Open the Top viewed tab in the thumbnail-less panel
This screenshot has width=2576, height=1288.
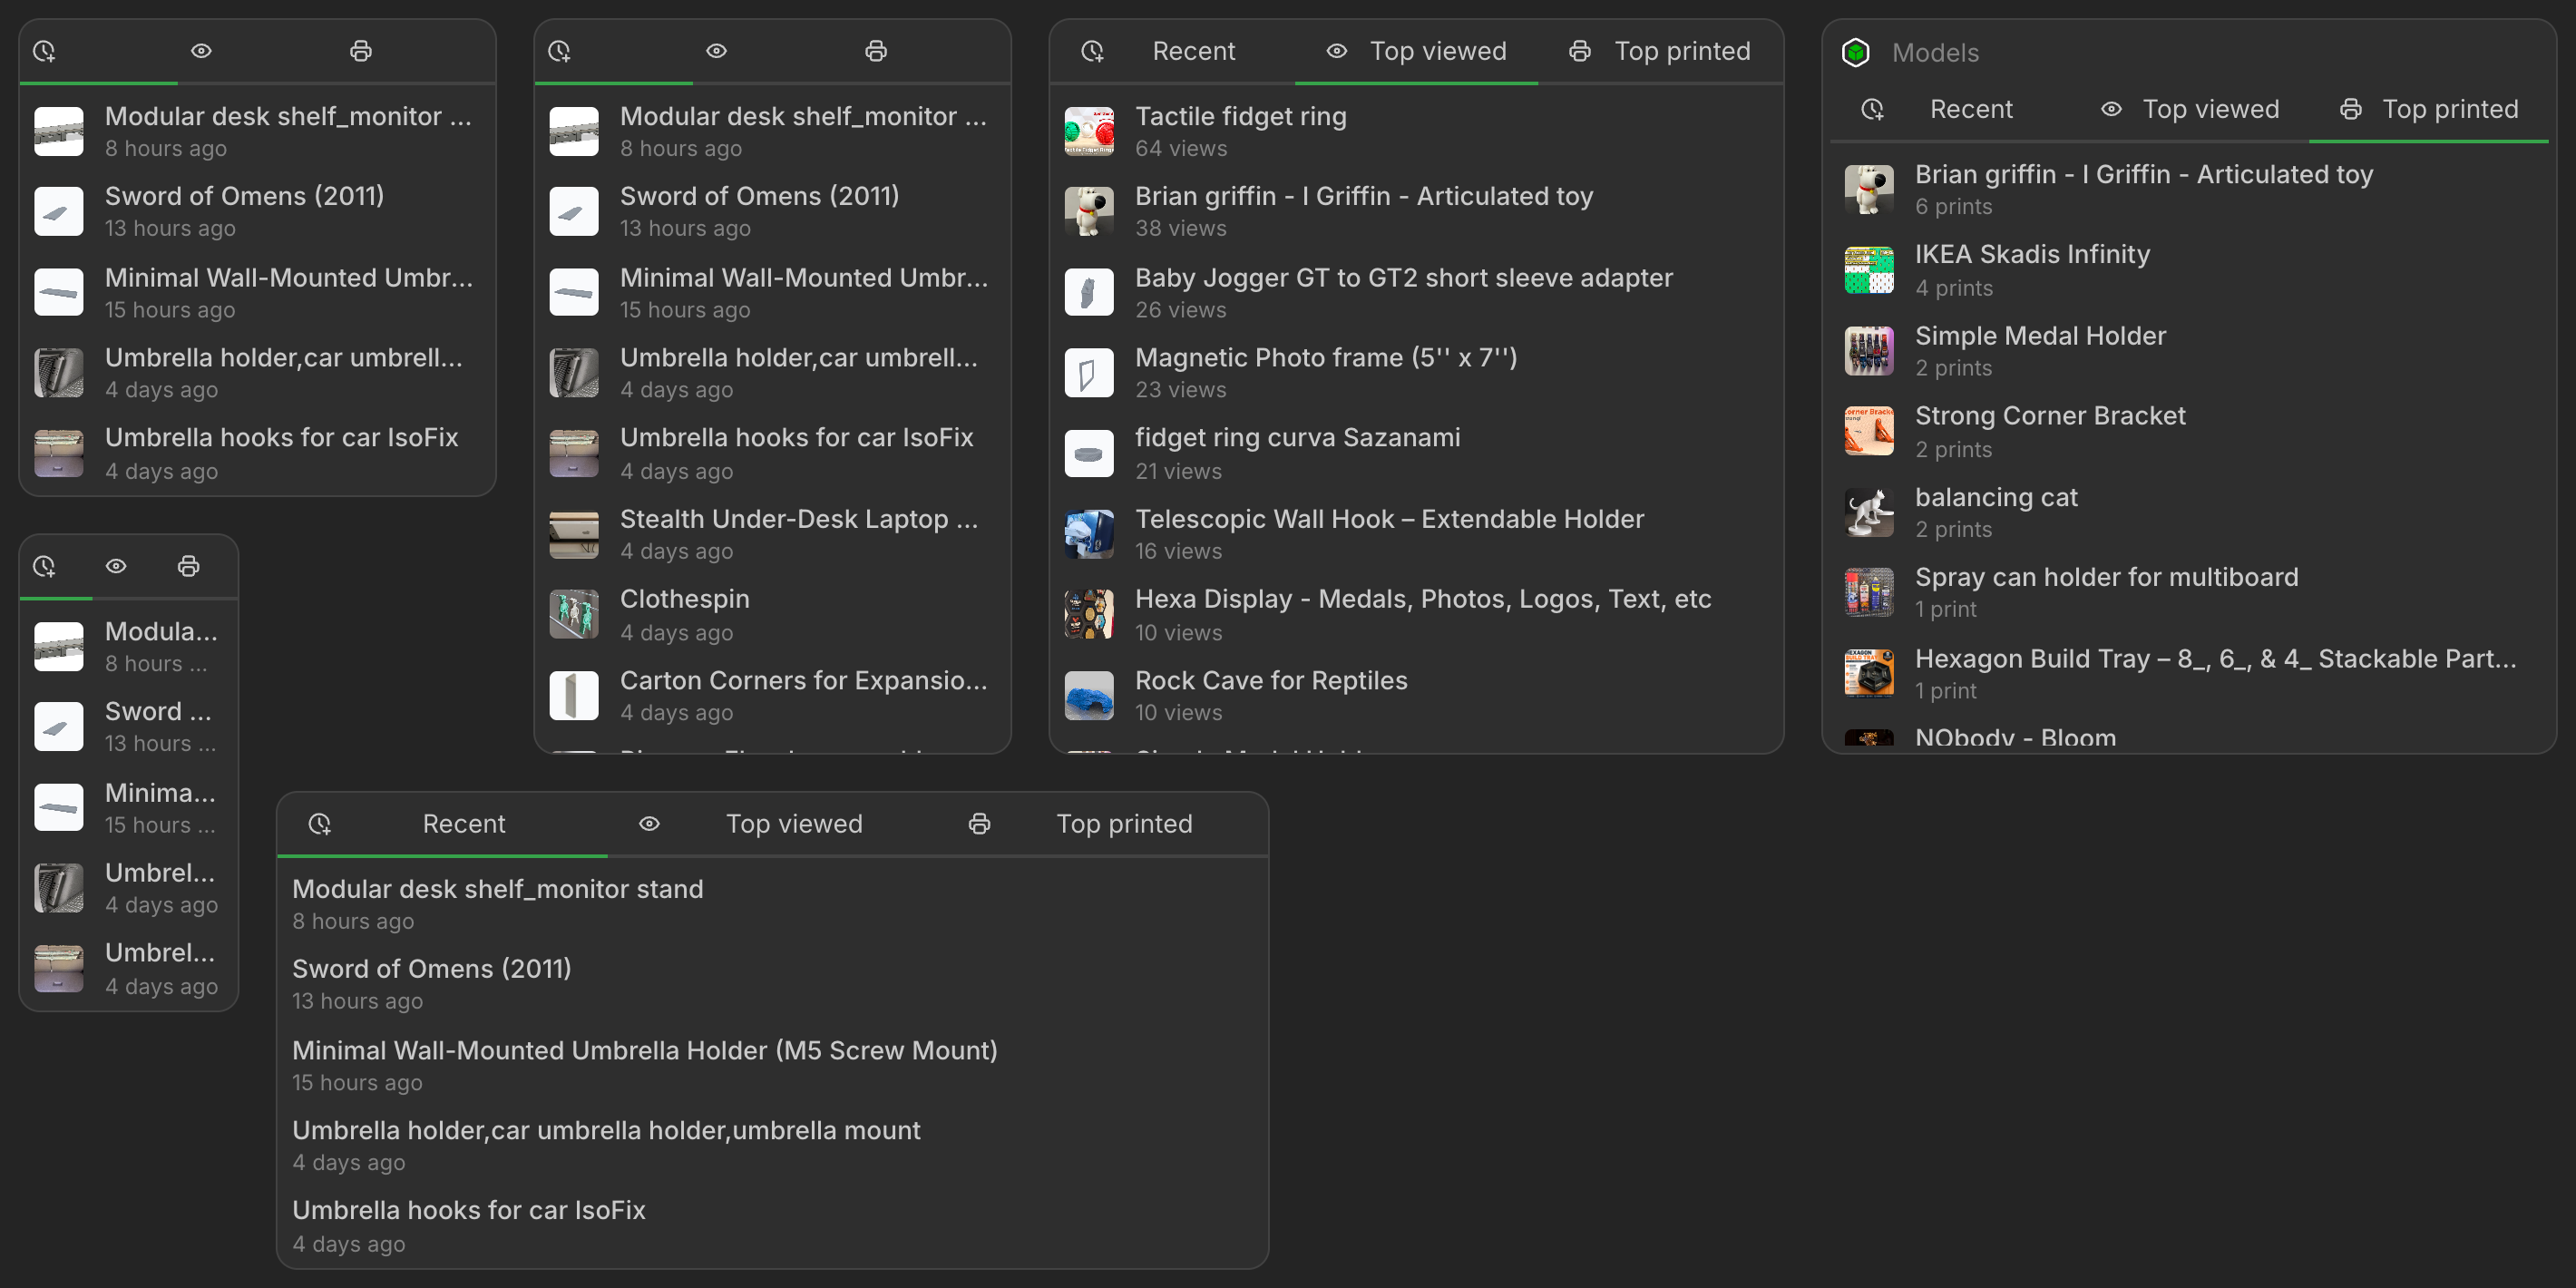(773, 824)
